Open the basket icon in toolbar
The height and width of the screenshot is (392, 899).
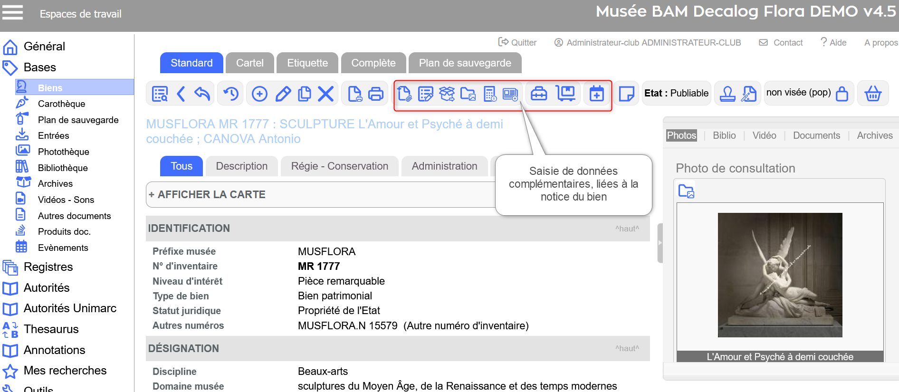872,94
